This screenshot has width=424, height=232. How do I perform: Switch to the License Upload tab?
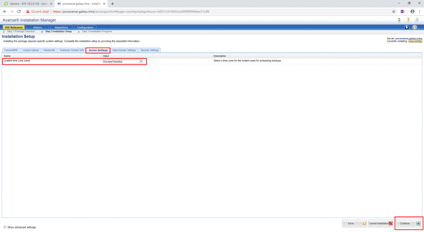pos(31,50)
